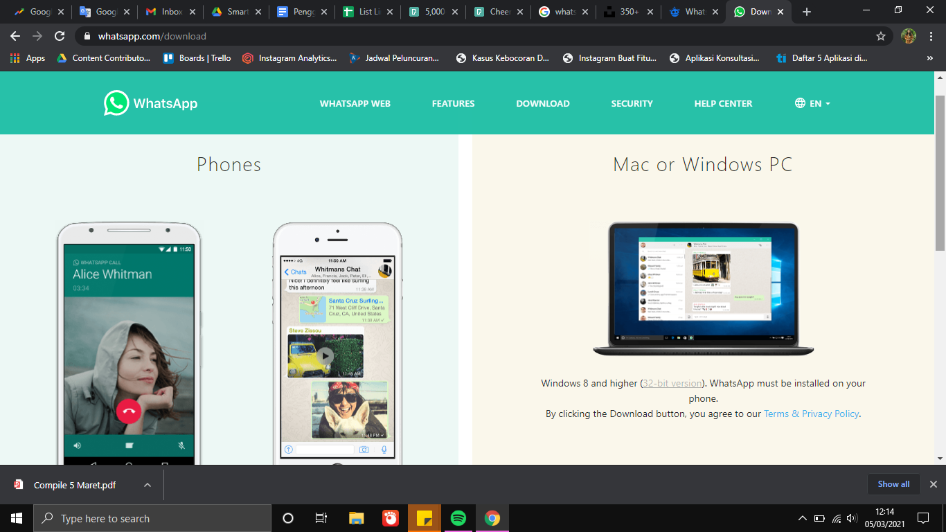This screenshot has width=946, height=532.
Task: Click the Android phone call image
Action: 129,344
